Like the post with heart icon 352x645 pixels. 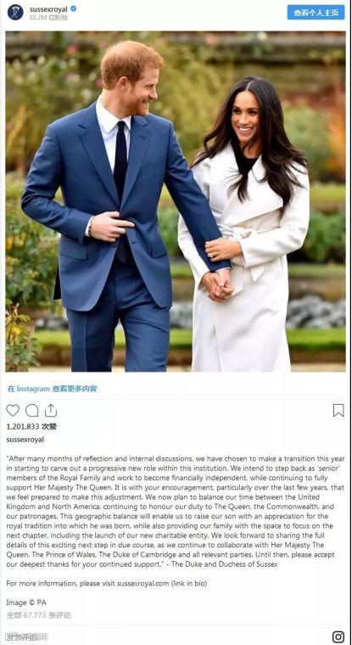[x=13, y=410]
